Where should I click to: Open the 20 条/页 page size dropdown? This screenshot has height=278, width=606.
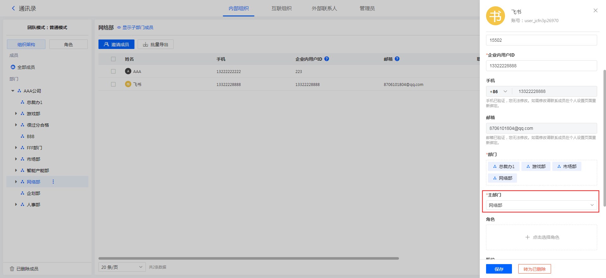[122, 267]
